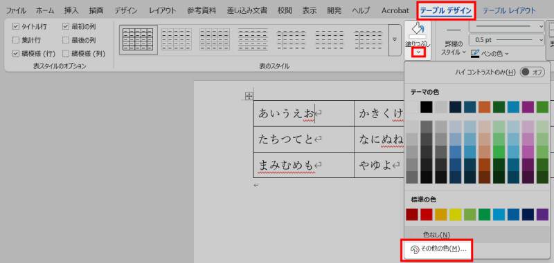Open the ペンの色 dropdown arrow
The width and height of the screenshot is (554, 263).
coord(507,54)
